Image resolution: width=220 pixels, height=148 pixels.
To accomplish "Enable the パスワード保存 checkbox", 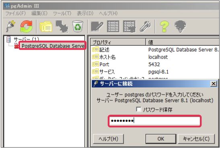I will tap(139, 109).
